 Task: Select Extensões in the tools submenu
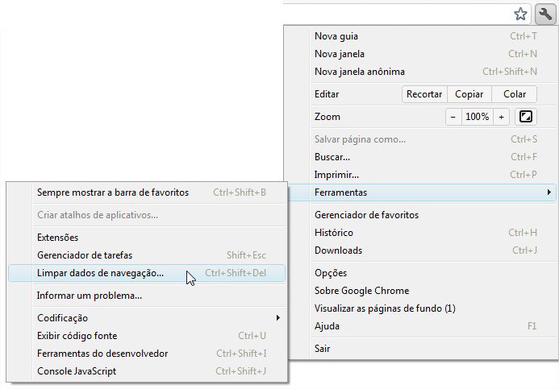pos(58,238)
